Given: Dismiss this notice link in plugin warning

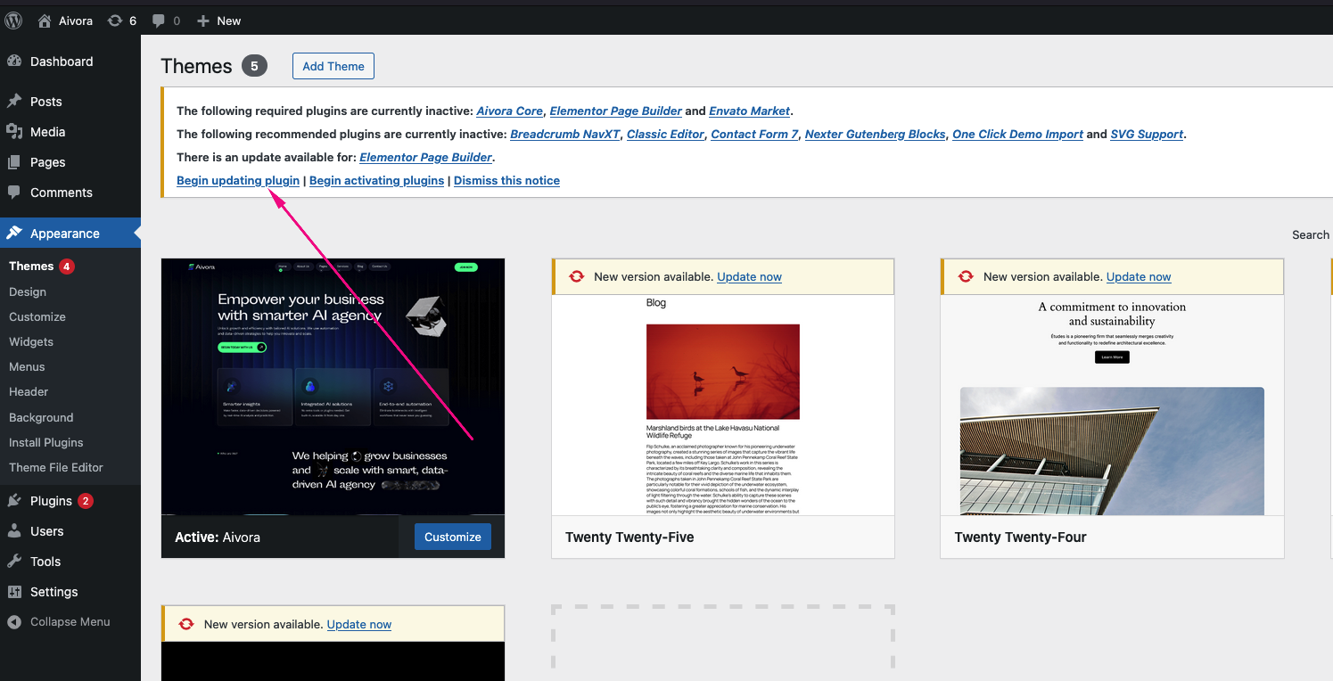Looking at the screenshot, I should 506,180.
